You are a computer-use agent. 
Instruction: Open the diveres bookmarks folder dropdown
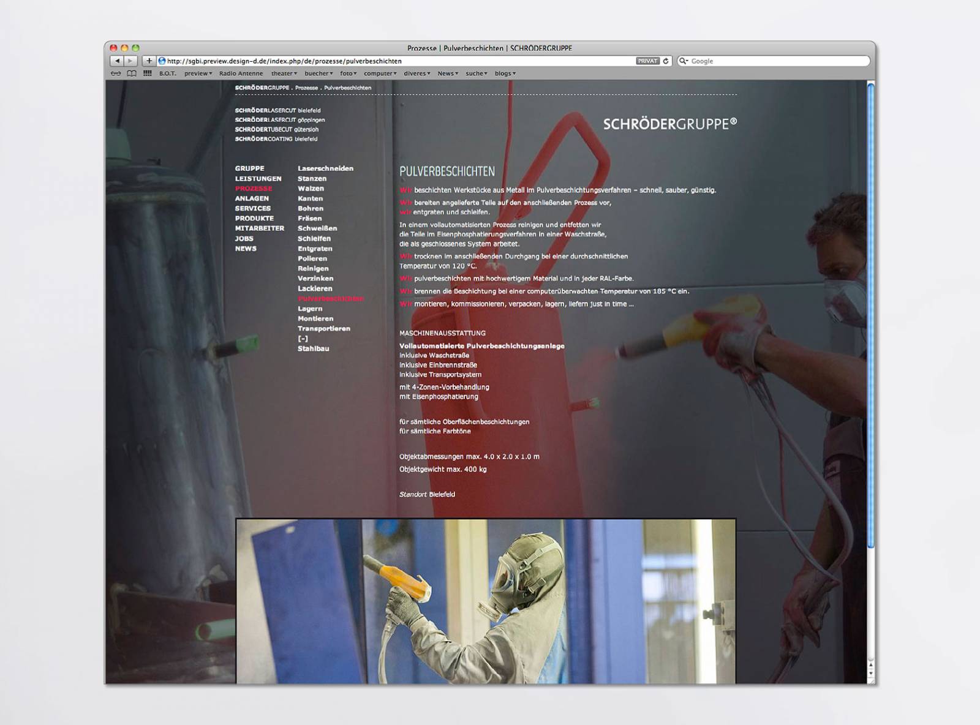point(417,73)
